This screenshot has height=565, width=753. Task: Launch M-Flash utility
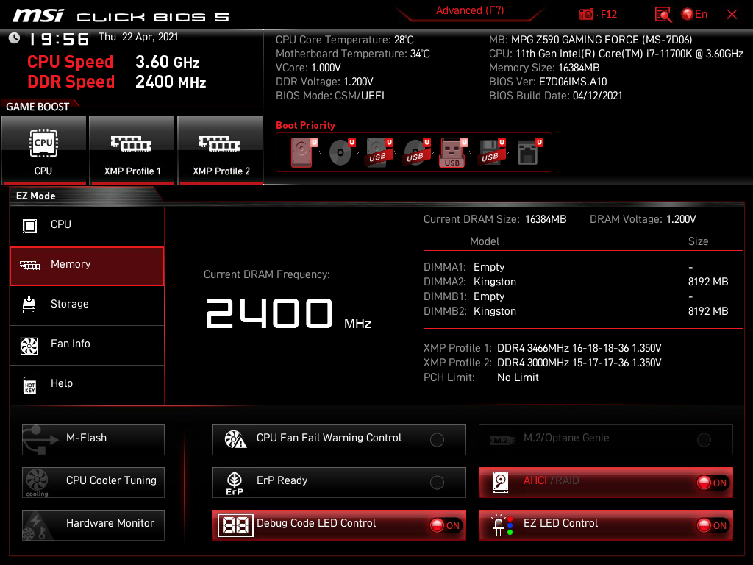pos(93,440)
